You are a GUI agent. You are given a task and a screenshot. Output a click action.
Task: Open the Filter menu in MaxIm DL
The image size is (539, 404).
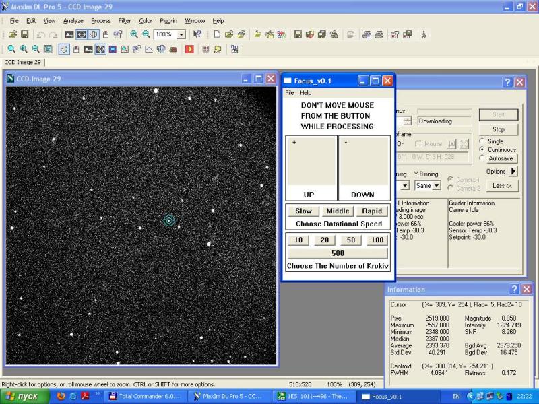(x=125, y=21)
